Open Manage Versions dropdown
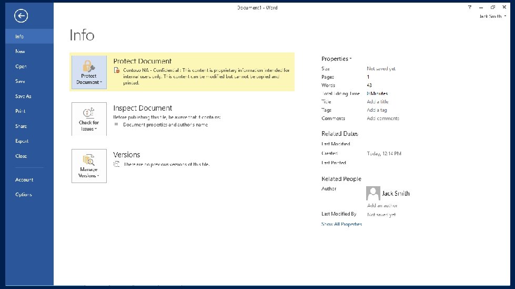This screenshot has height=289, width=515. pyautogui.click(x=89, y=166)
